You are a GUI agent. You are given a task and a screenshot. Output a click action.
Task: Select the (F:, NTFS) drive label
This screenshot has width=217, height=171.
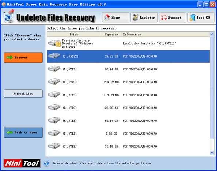(70, 95)
